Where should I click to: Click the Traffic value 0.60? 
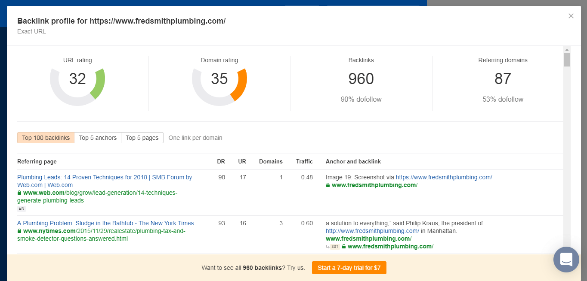point(307,223)
